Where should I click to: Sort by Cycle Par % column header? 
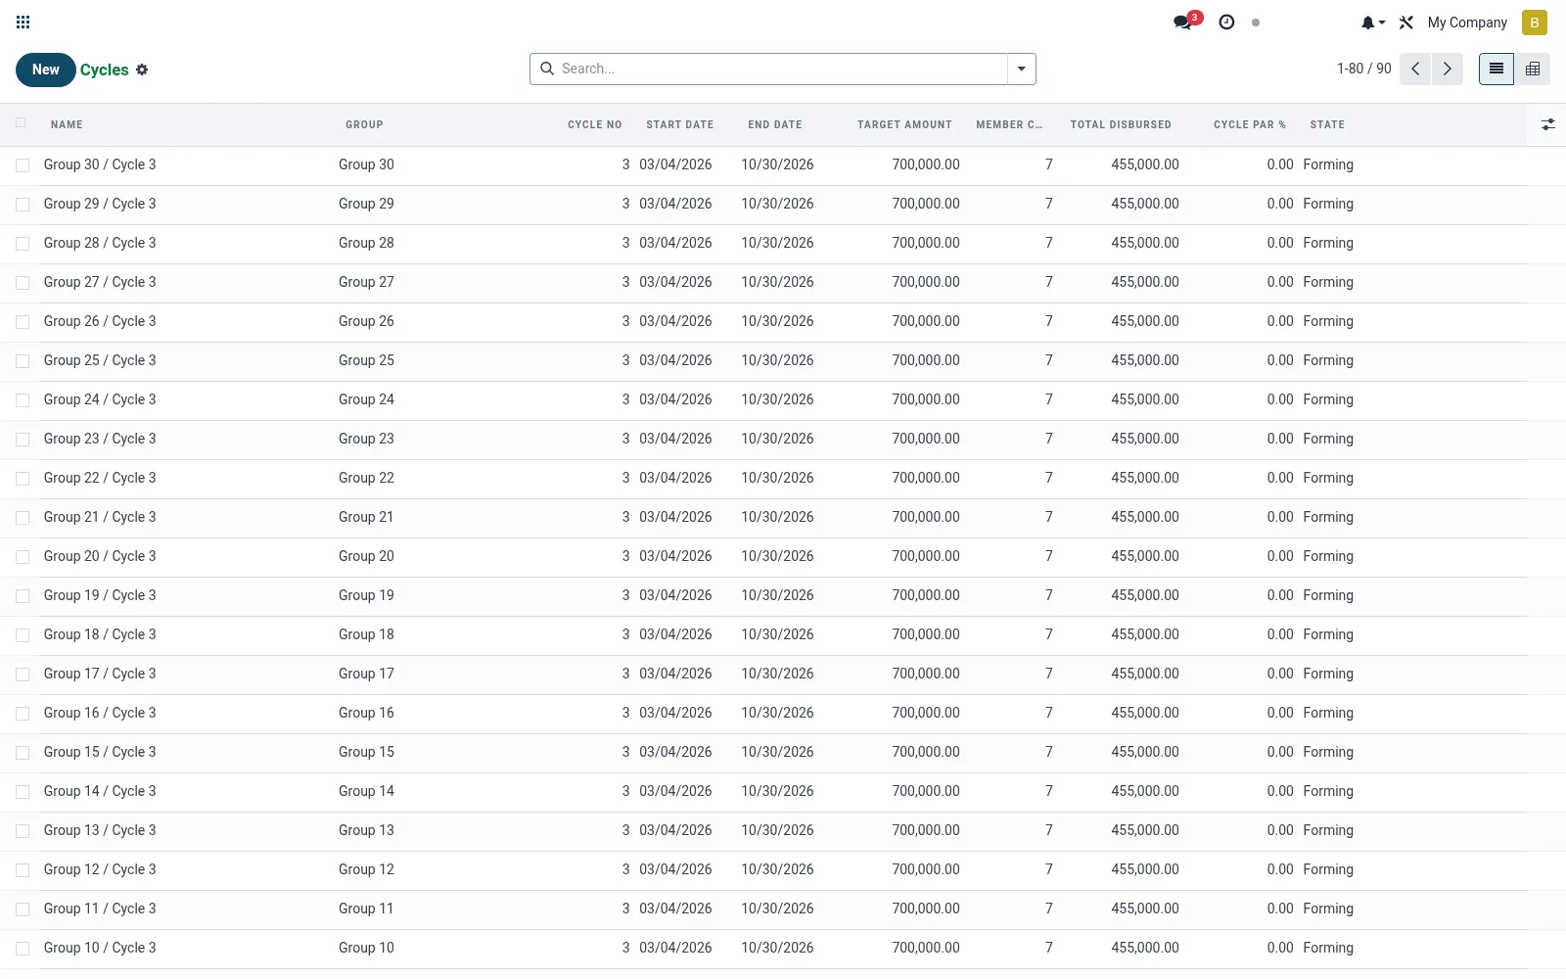click(1250, 124)
